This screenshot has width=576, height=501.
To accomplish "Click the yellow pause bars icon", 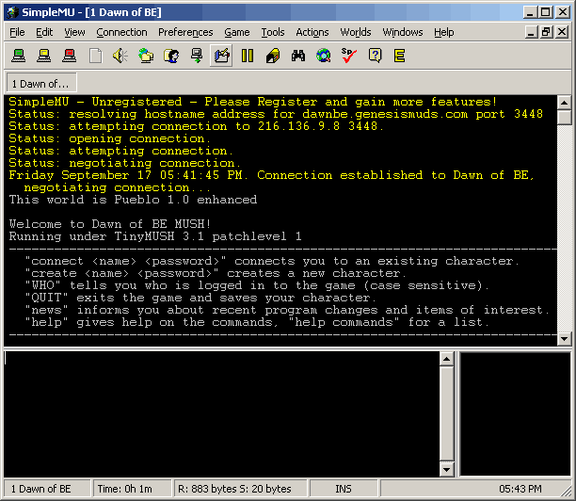I will coord(248,56).
